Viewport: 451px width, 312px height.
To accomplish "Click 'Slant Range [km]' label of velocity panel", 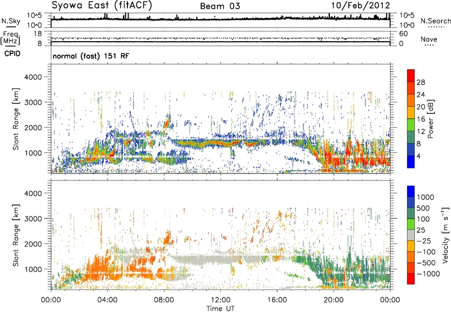I will 16,235.
